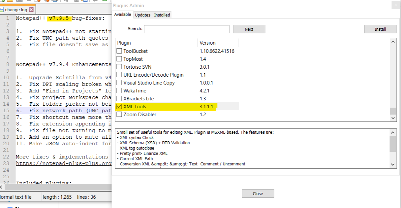Image resolution: width=401 pixels, height=208 pixels.
Task: Open the notepad-plus-plus.org link in the editor
Action: 64,163
